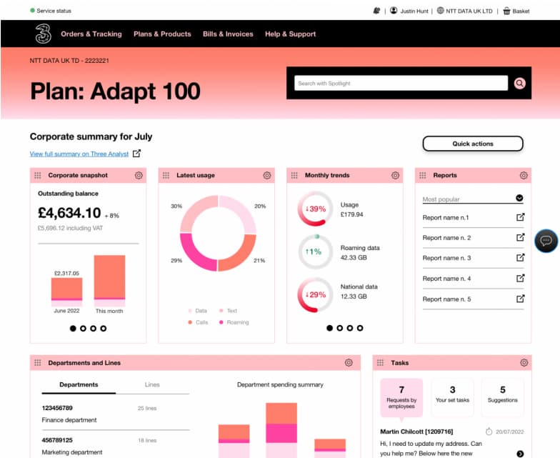The height and width of the screenshot is (458, 560).
Task: Open Reports widget settings gear
Action: 524,176
